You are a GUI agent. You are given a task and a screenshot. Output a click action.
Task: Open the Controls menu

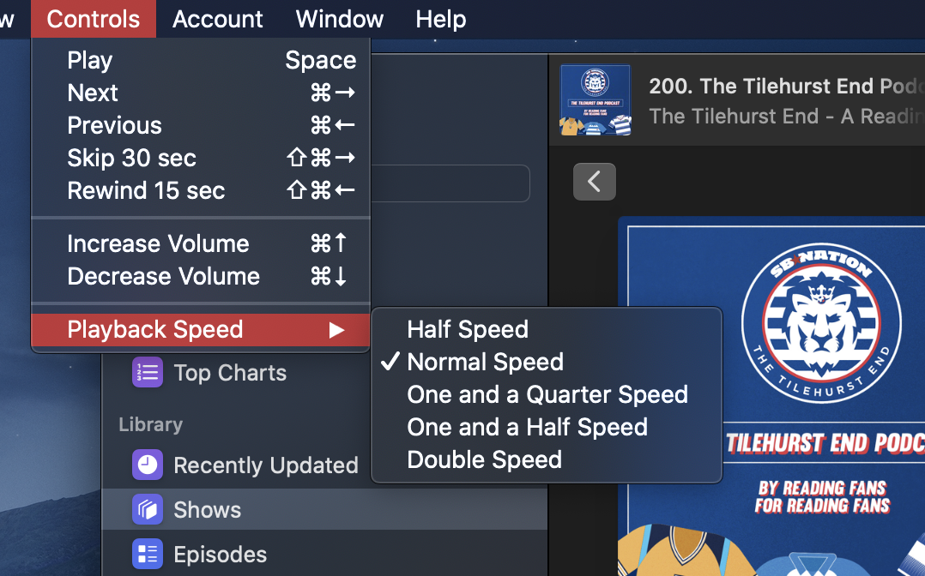[x=94, y=19]
